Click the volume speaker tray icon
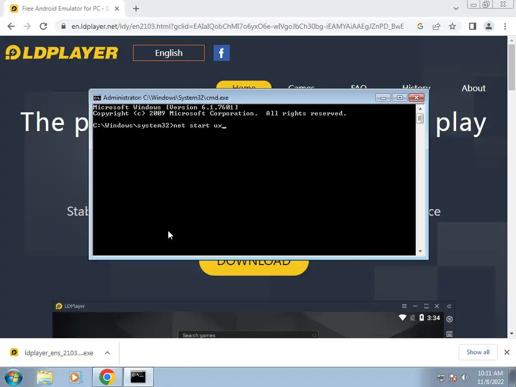This screenshot has height=387, width=516. (x=465, y=377)
